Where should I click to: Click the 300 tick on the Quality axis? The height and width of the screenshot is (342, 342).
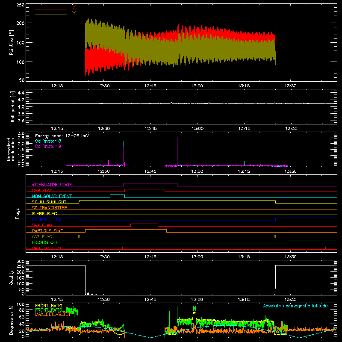pyautogui.click(x=21, y=262)
